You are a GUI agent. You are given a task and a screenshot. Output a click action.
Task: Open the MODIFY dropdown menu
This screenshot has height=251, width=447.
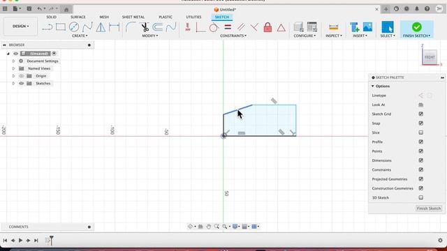pyautogui.click(x=150, y=36)
